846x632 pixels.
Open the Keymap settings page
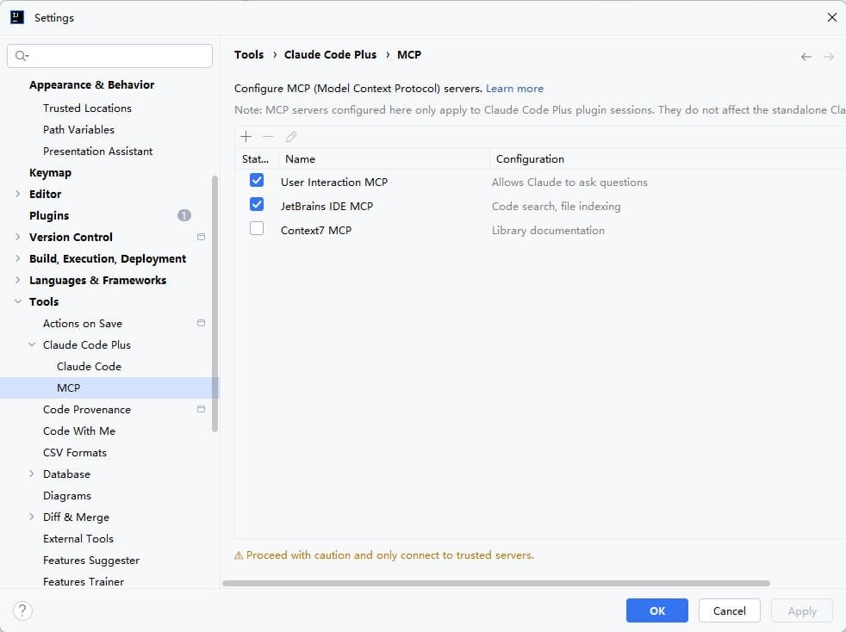pos(50,172)
